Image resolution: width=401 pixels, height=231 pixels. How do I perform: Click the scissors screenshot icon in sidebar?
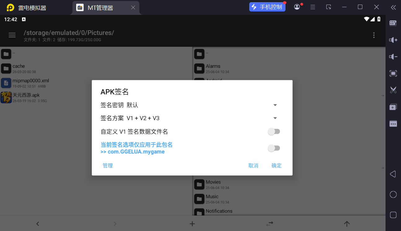coord(393,90)
